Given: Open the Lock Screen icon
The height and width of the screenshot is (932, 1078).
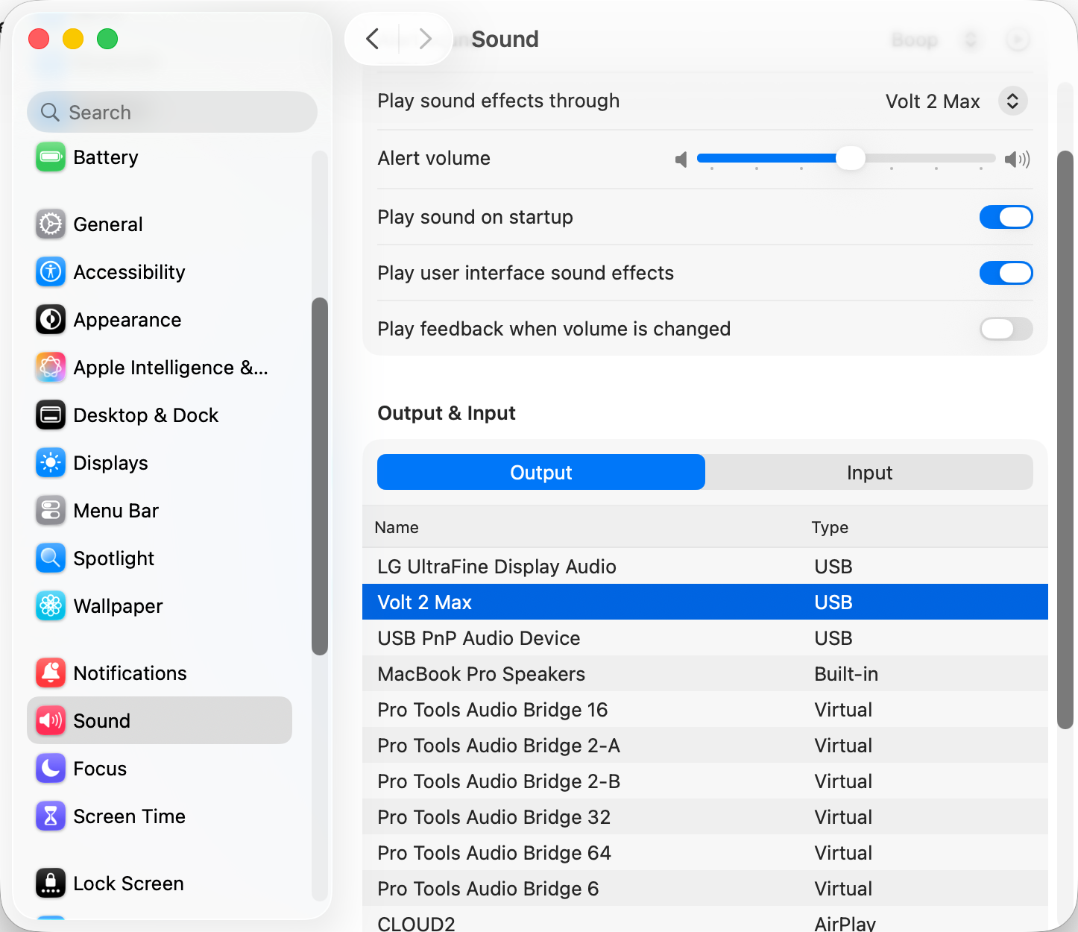Looking at the screenshot, I should [51, 884].
